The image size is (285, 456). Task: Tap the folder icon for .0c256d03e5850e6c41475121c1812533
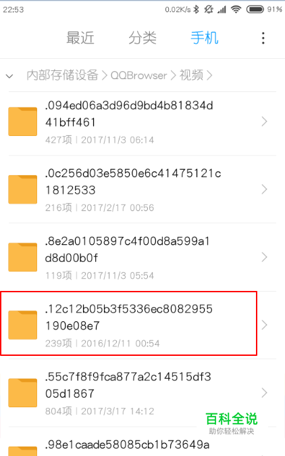(x=23, y=189)
